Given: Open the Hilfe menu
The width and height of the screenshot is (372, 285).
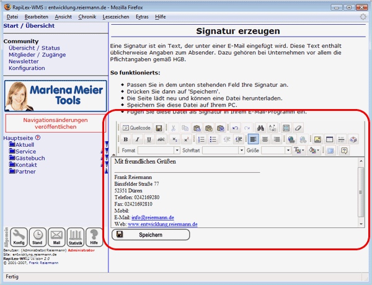Looking at the screenshot, I should 160,17.
